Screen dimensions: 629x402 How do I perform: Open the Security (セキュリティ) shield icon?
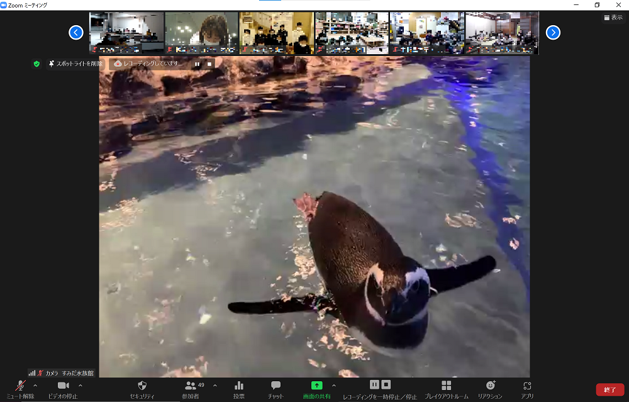coord(142,386)
